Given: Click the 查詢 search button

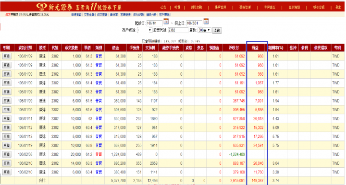Looking at the screenshot, I should (217, 30).
